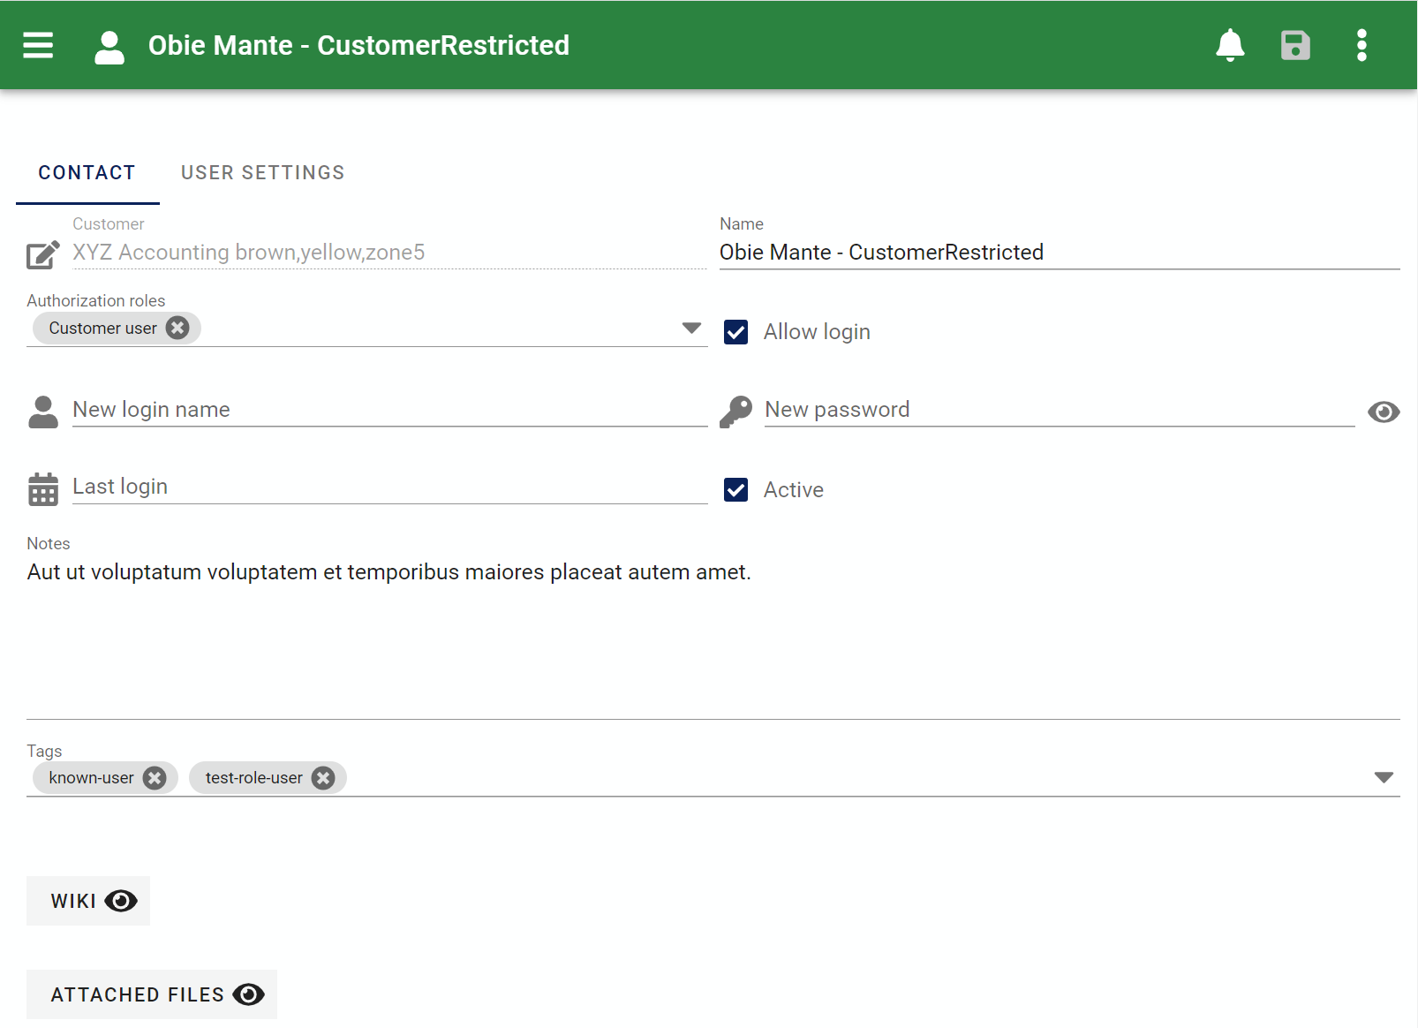Remove the test-role-user tag chip
The width and height of the screenshot is (1418, 1028).
point(323,777)
